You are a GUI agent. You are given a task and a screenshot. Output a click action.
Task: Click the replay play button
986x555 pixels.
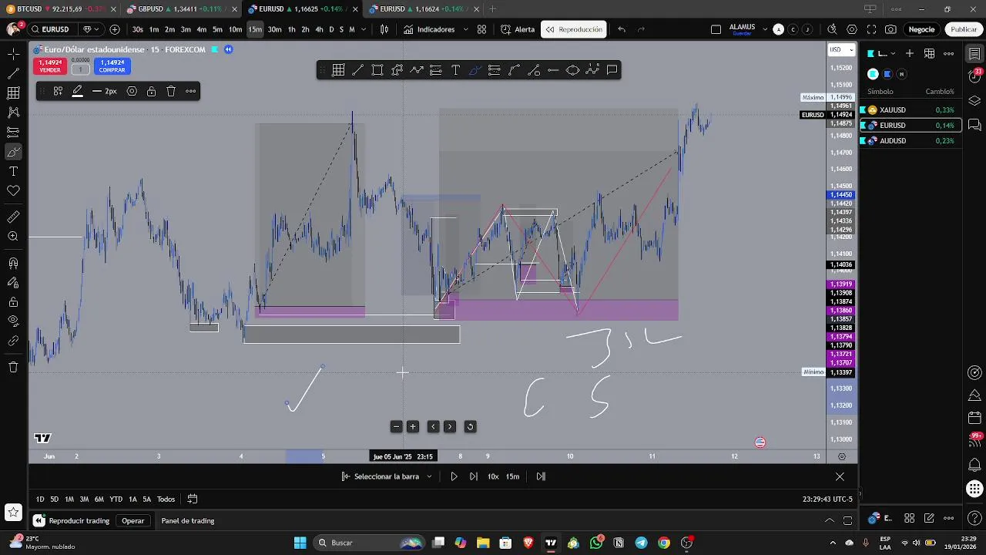click(x=454, y=476)
